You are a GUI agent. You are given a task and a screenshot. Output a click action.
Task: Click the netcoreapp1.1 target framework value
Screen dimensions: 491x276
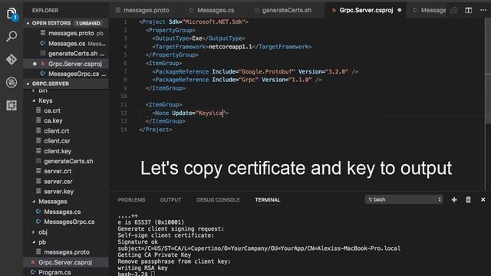(230, 47)
